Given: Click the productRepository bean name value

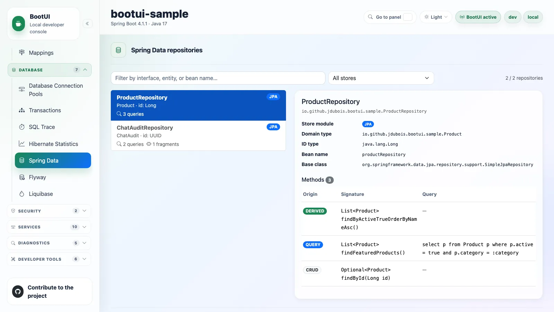Looking at the screenshot, I should tap(384, 155).
